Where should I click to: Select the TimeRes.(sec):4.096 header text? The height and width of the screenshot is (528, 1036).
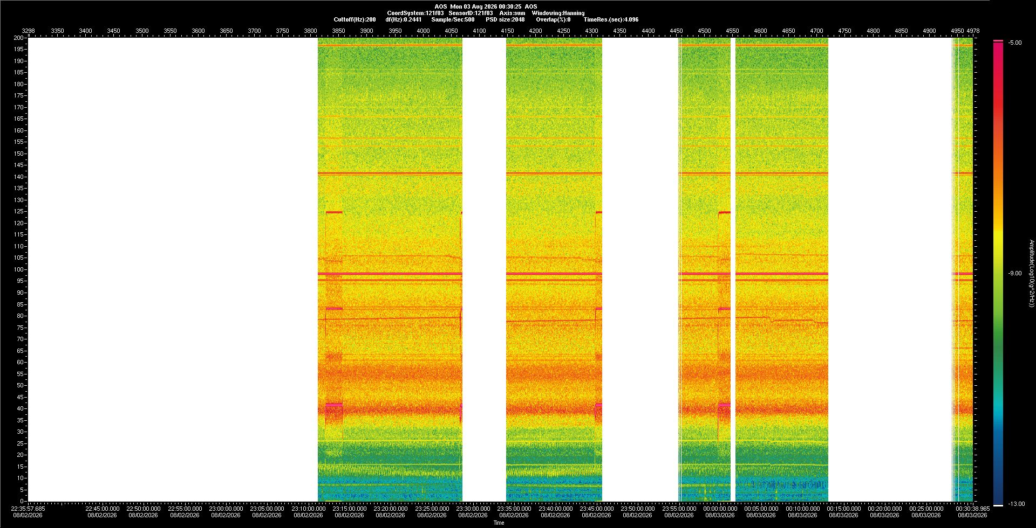pos(611,19)
